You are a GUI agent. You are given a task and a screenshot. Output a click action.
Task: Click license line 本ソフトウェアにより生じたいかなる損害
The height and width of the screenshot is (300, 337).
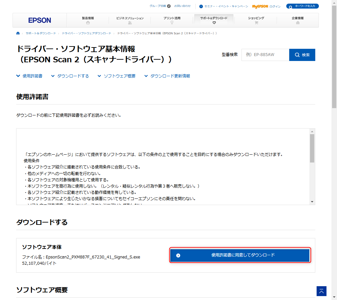coord(110,198)
